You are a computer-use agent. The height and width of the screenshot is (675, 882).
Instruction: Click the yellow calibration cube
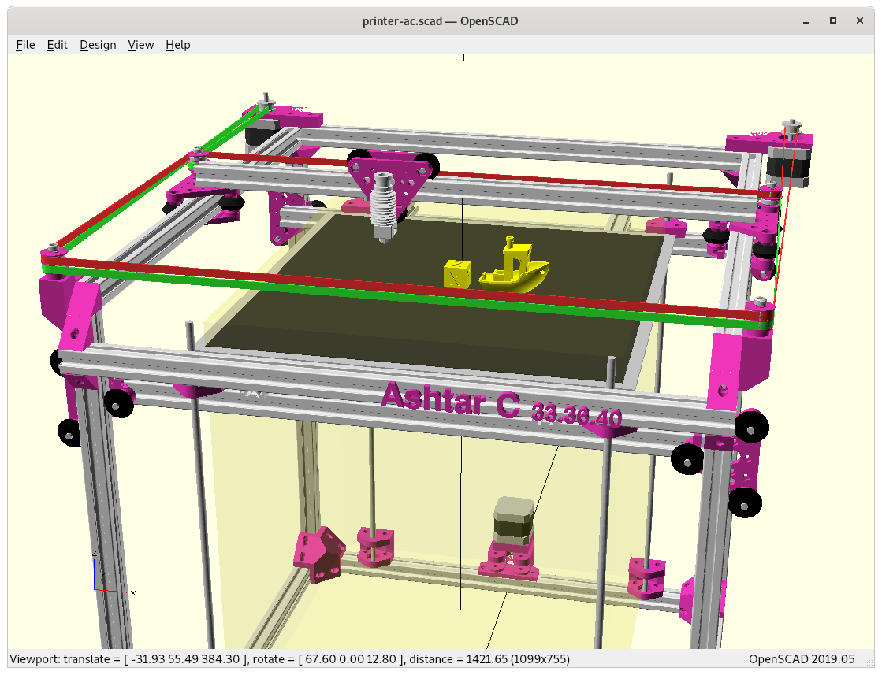[457, 273]
